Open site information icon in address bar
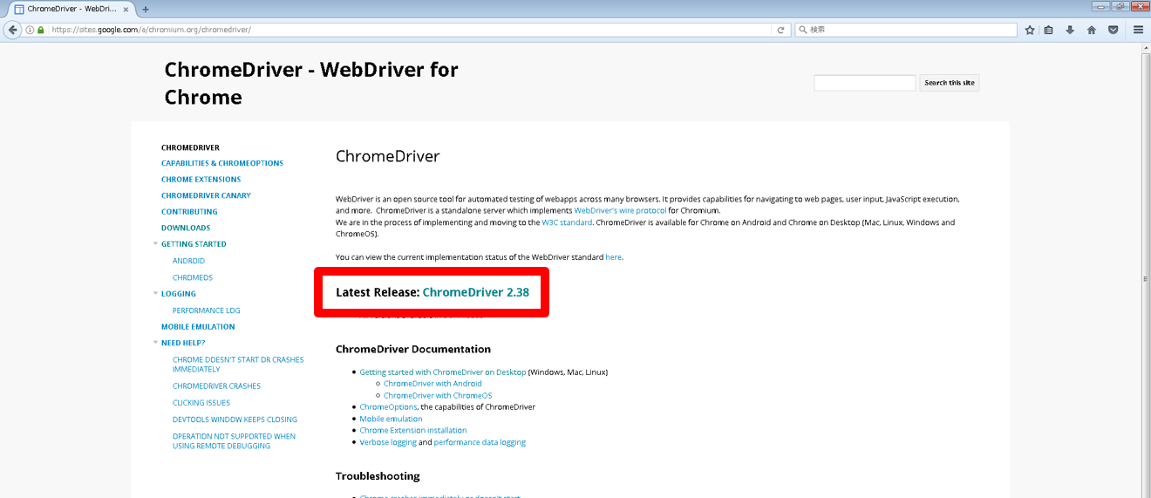Image resolution: width=1151 pixels, height=498 pixels. (x=30, y=30)
